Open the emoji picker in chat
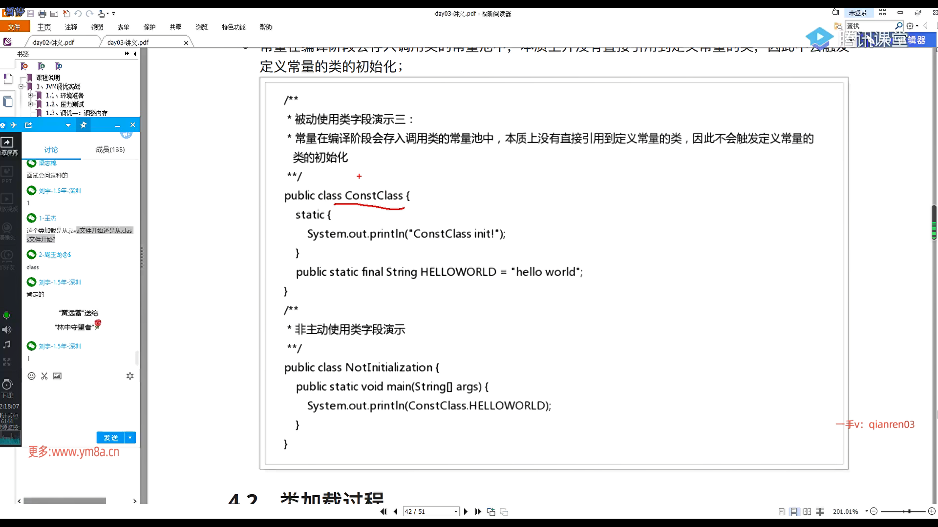 click(31, 376)
